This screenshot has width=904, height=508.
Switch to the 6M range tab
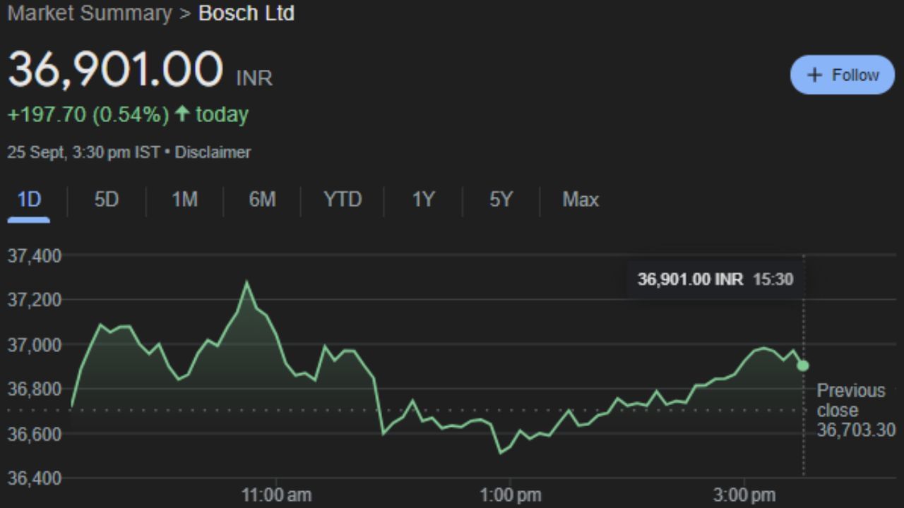261,200
